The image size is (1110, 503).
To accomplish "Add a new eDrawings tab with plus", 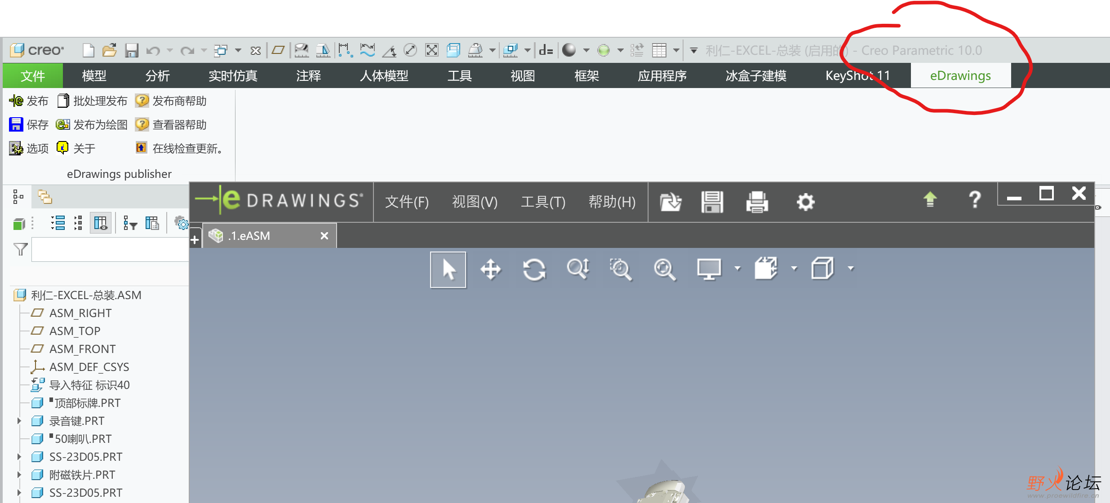I will [x=195, y=240].
